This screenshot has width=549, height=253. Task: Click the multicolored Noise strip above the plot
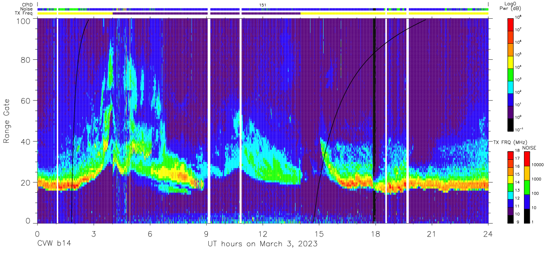tap(263, 9)
